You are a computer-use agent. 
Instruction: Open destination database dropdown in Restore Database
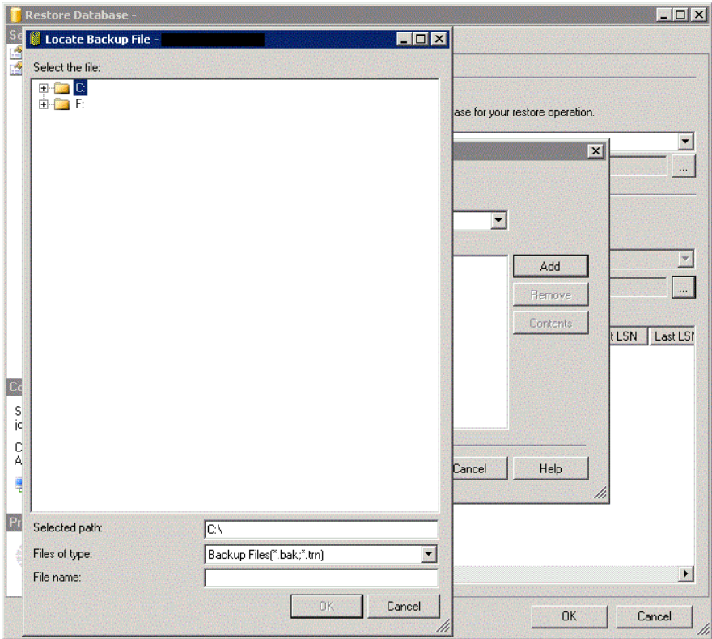[685, 142]
